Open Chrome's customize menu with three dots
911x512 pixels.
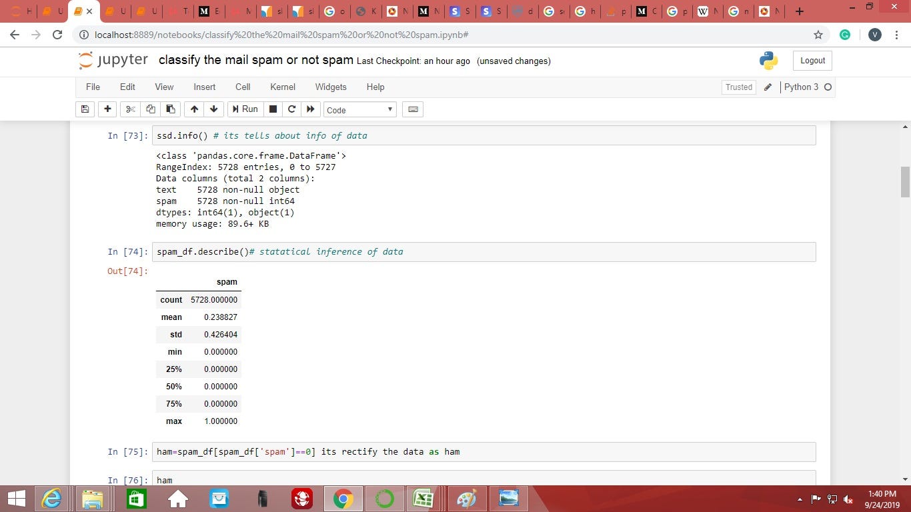[x=896, y=35]
